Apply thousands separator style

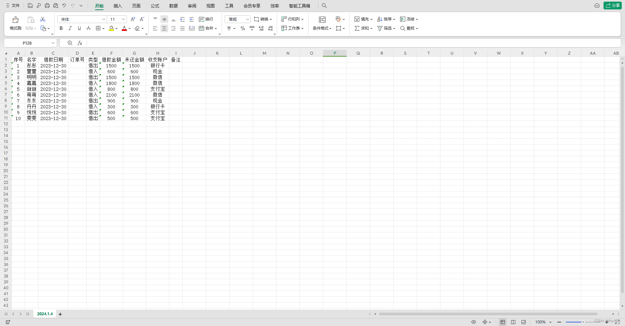click(x=252, y=28)
